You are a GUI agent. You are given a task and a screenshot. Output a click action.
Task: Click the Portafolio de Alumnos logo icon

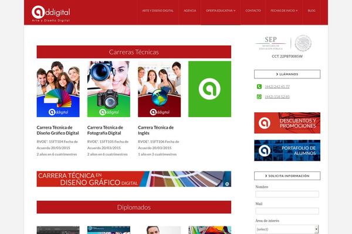(264, 150)
